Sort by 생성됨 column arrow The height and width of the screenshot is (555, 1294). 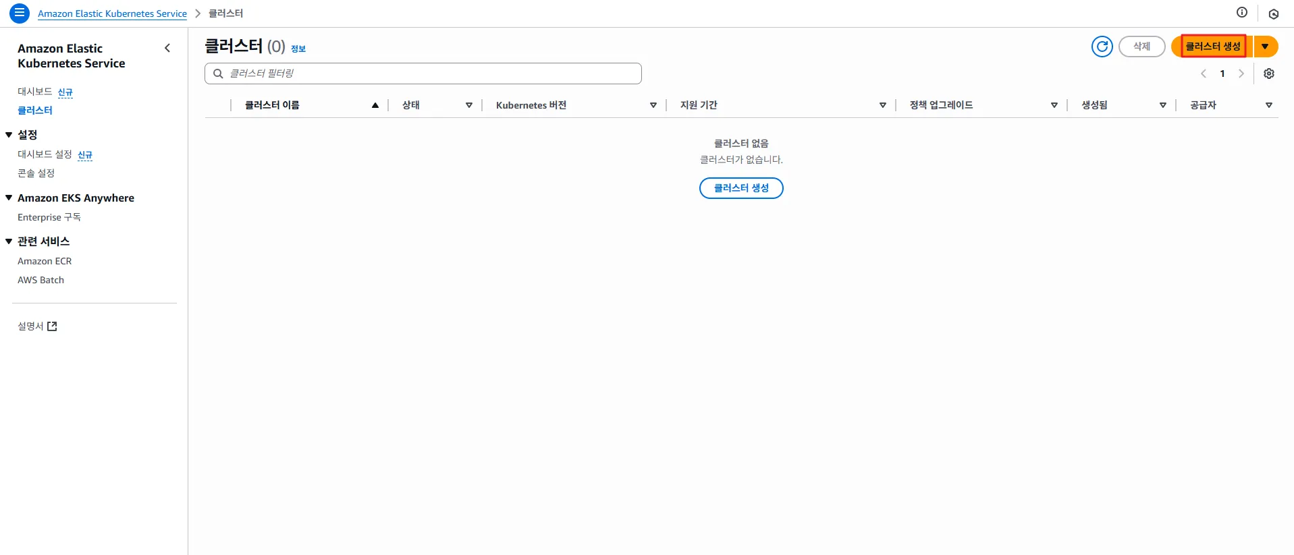(1163, 105)
